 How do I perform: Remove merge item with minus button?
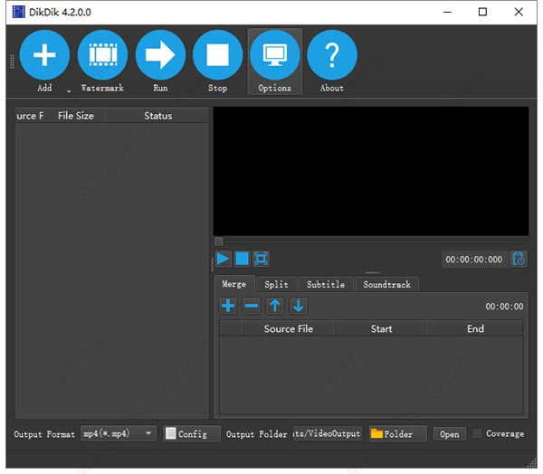pos(252,306)
